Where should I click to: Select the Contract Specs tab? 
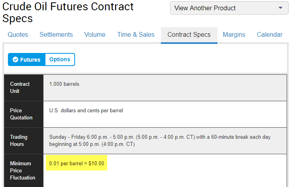[x=189, y=35]
